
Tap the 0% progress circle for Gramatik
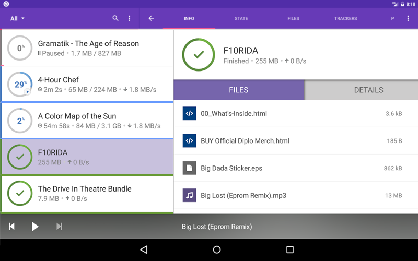point(20,48)
